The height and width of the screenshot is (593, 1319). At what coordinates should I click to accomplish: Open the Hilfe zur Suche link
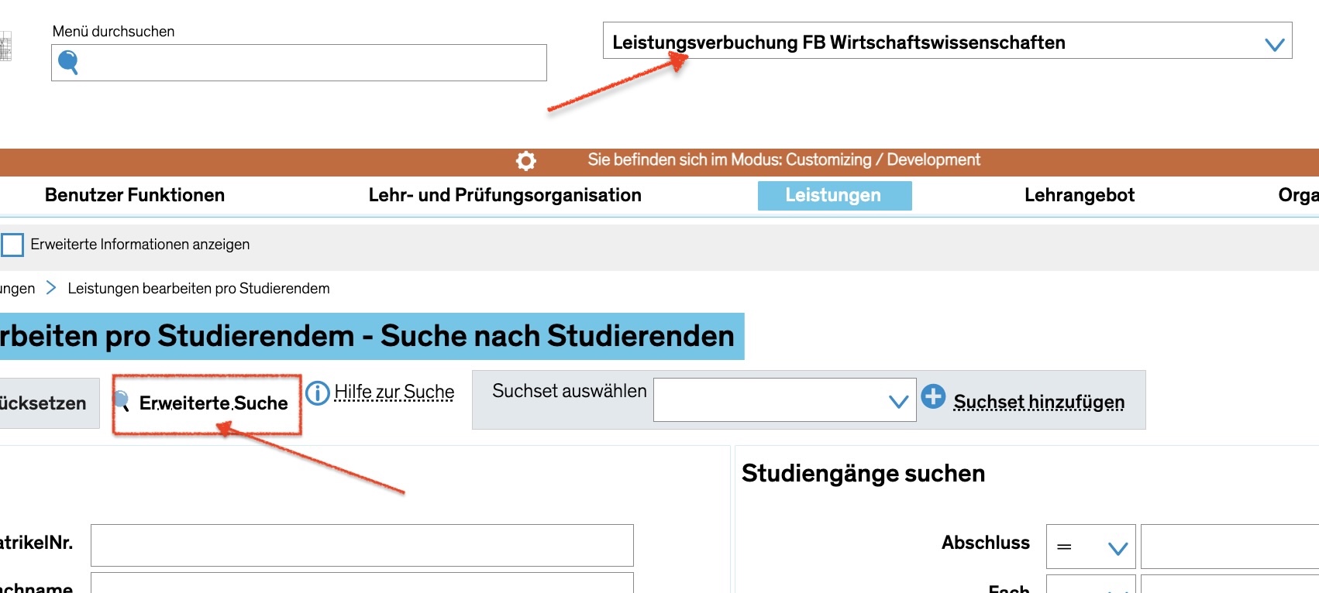pyautogui.click(x=394, y=392)
